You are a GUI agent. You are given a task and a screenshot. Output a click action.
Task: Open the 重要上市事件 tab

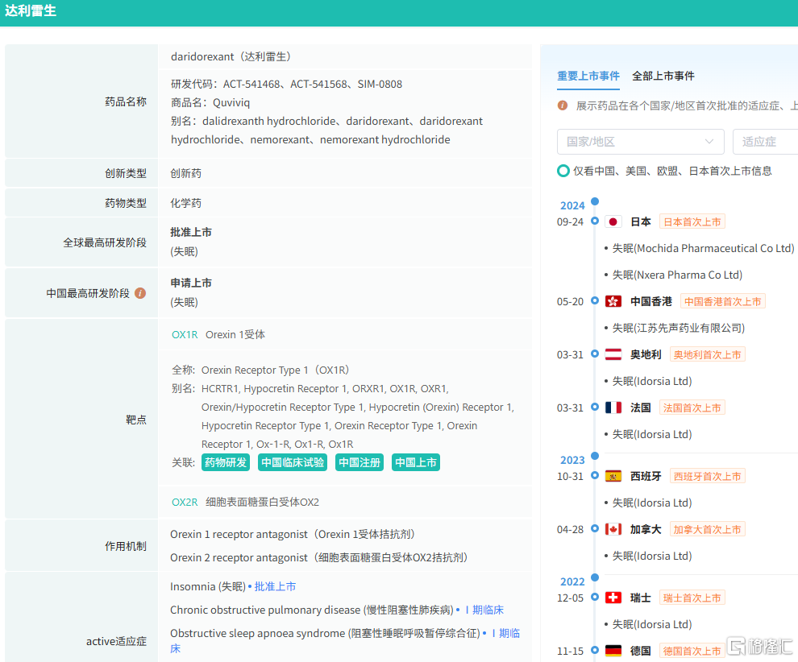point(588,77)
